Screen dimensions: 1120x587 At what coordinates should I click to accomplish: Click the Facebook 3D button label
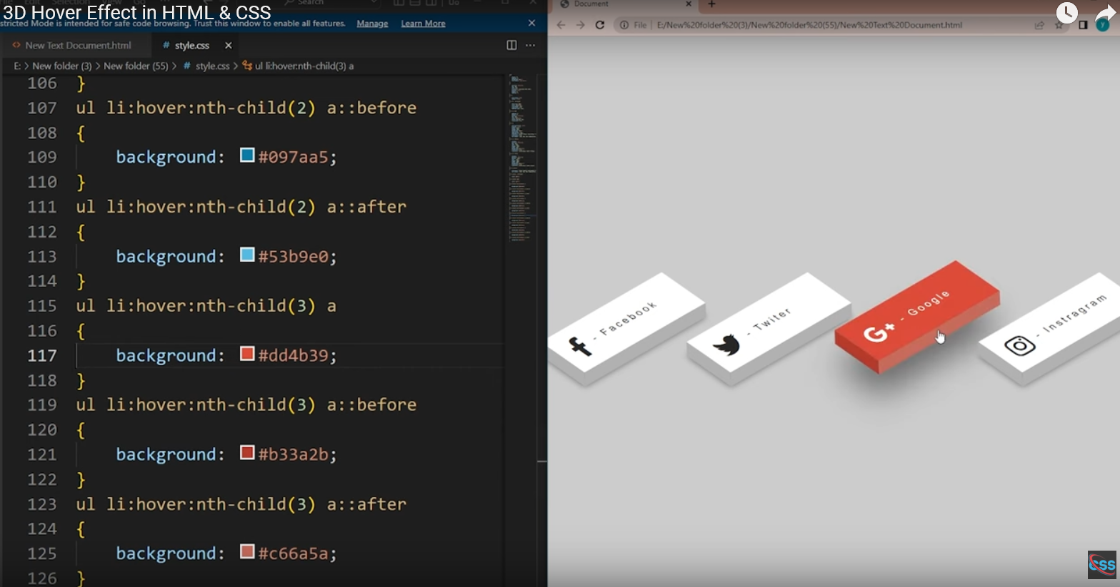628,319
